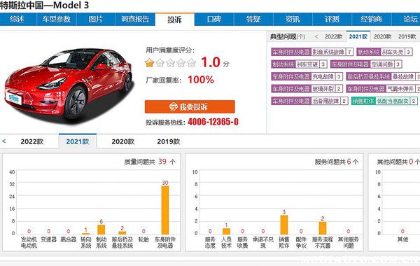Viewport: 420px width, 266px height.
Task: Select 2022款 in the 典型问题 panel
Action: (x=333, y=36)
